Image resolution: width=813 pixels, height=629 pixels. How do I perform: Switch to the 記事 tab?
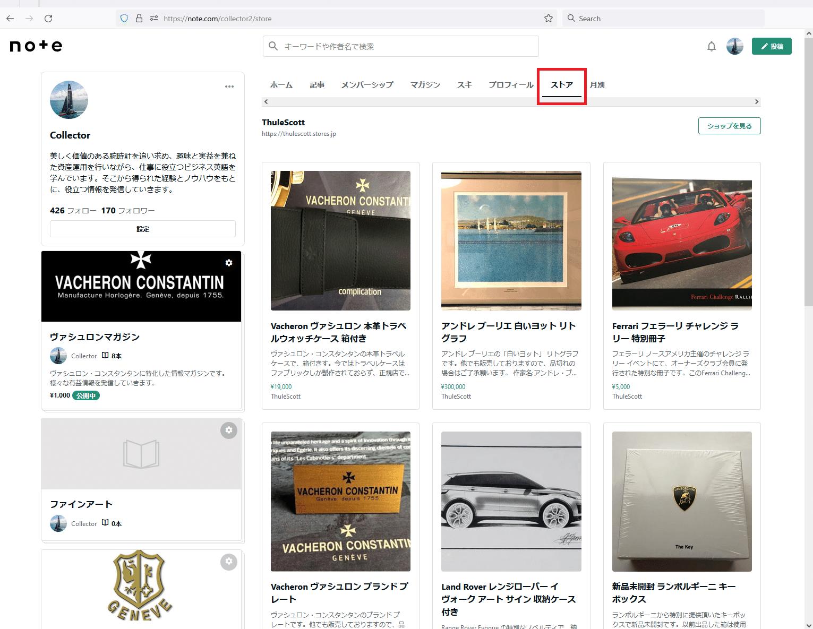point(317,85)
